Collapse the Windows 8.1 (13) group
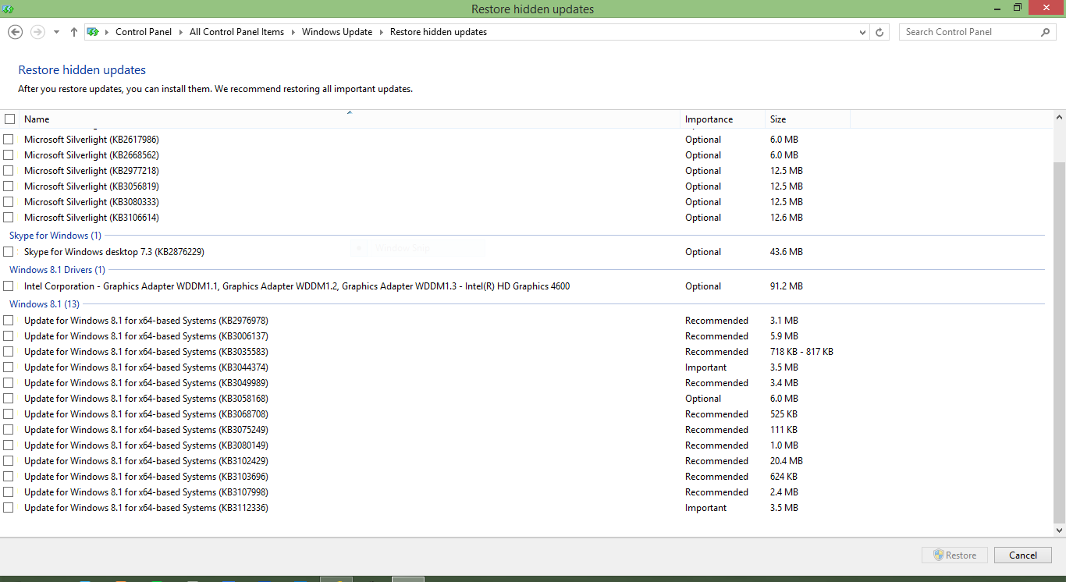This screenshot has height=582, width=1066. click(x=44, y=303)
